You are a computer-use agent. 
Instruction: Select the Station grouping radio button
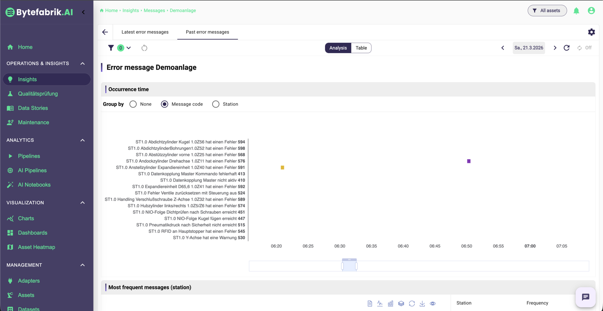coord(216,104)
